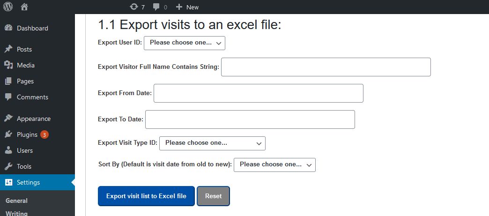
Task: Click the plus New content icon
Action: [x=179, y=7]
